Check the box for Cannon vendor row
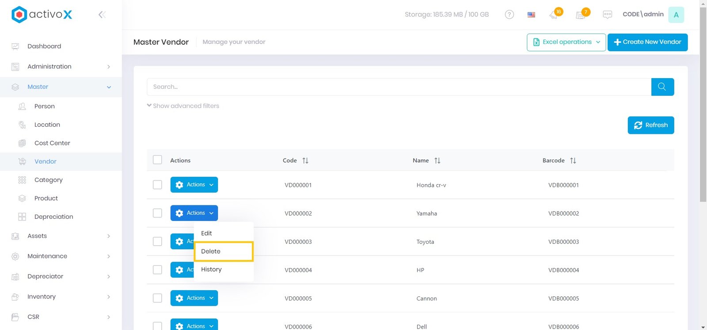707x330 pixels. [157, 298]
